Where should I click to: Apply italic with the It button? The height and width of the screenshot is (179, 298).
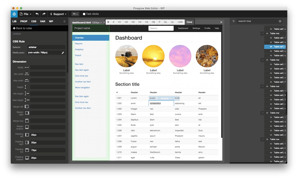click(114, 22)
